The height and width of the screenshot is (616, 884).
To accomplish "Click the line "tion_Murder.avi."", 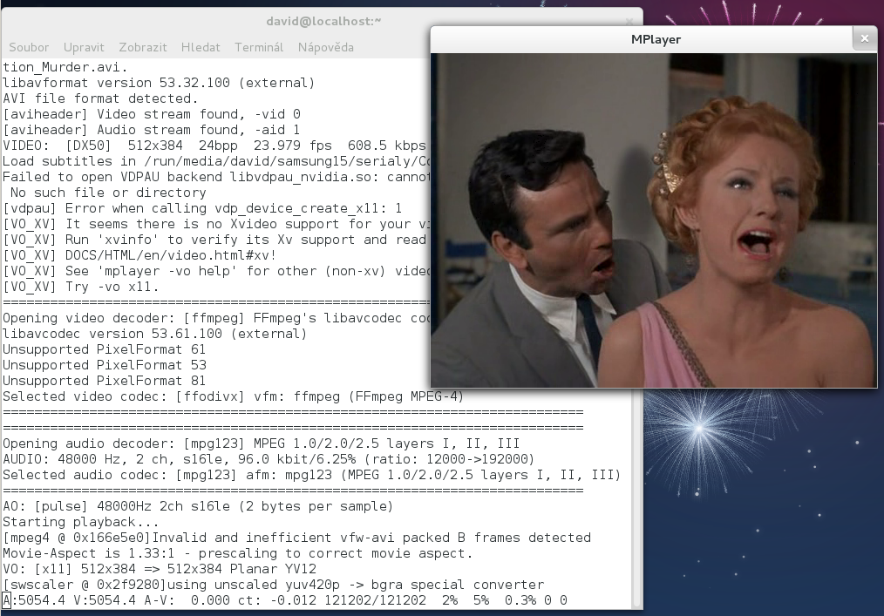I will click(x=65, y=67).
